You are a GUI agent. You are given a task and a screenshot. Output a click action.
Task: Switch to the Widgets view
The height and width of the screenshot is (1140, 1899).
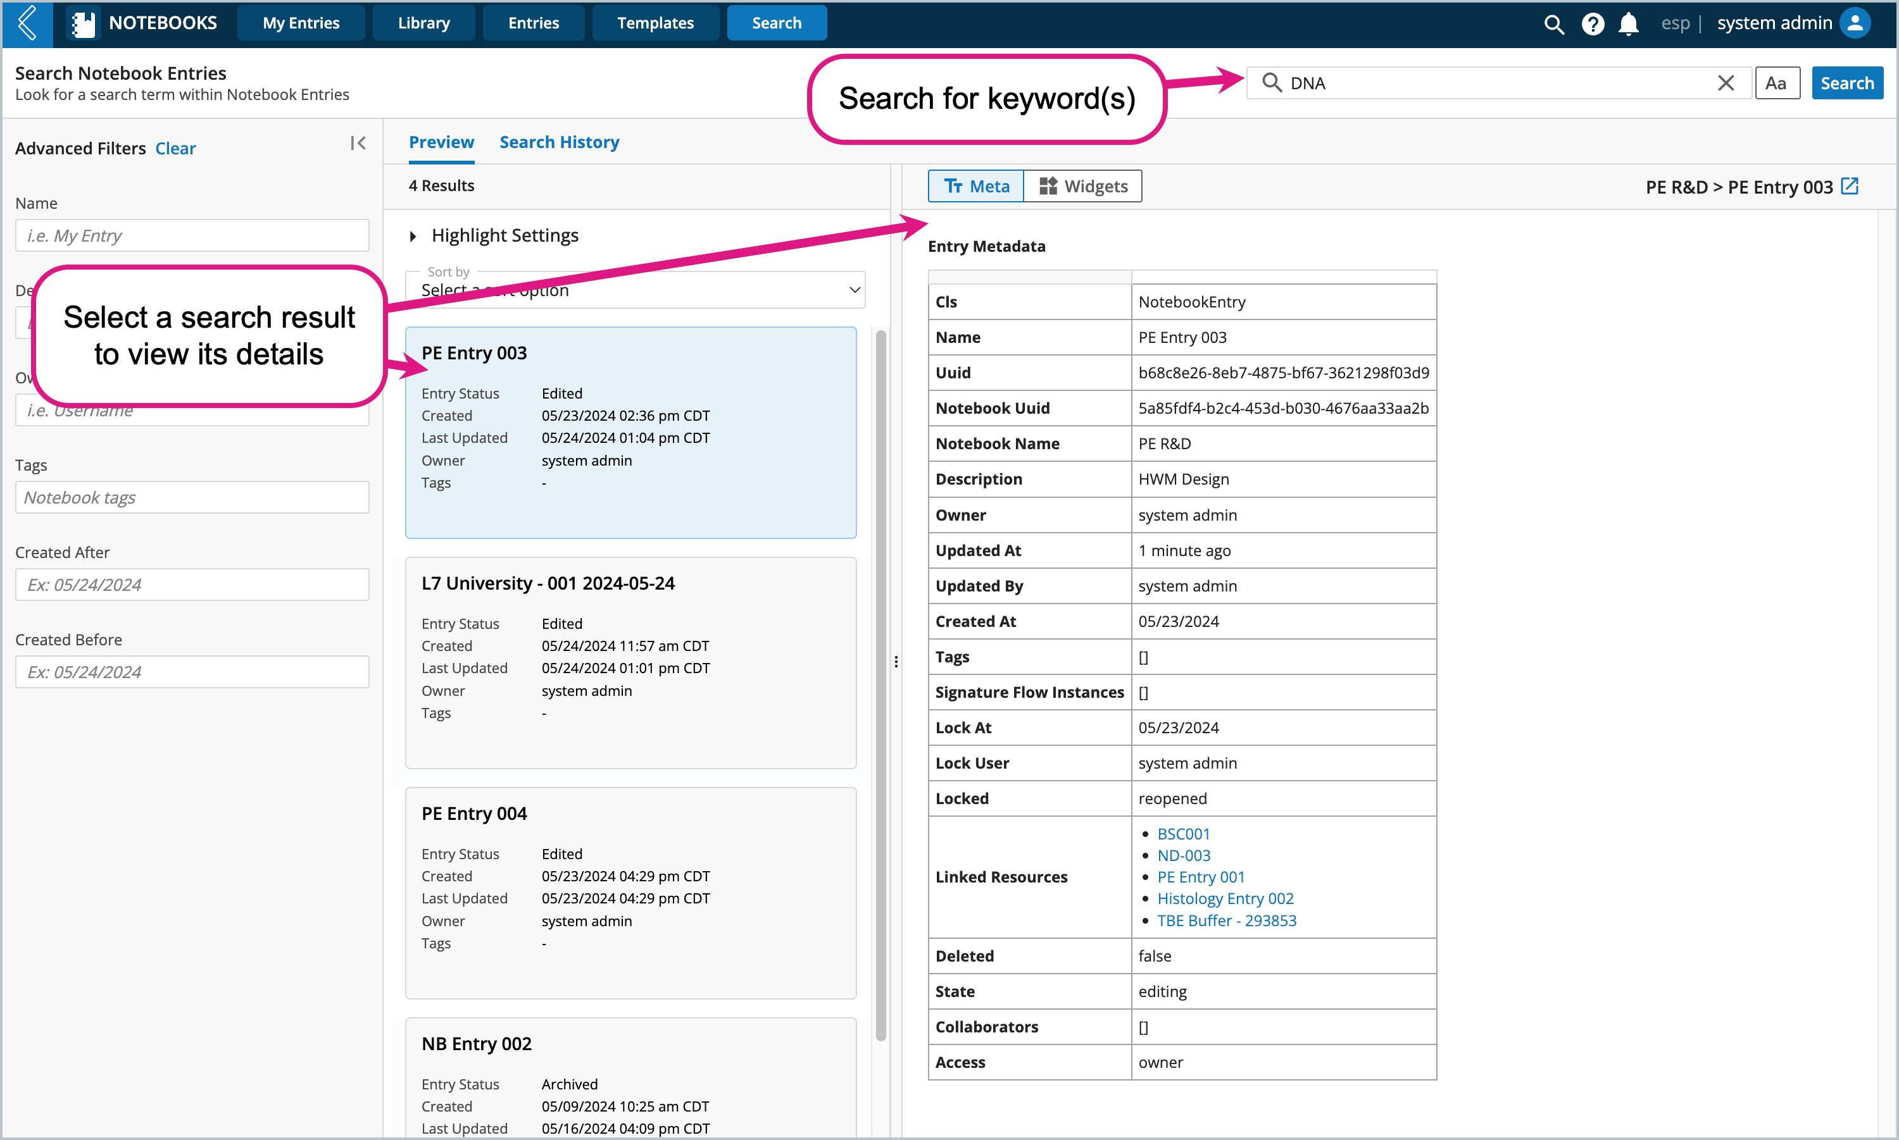point(1083,186)
